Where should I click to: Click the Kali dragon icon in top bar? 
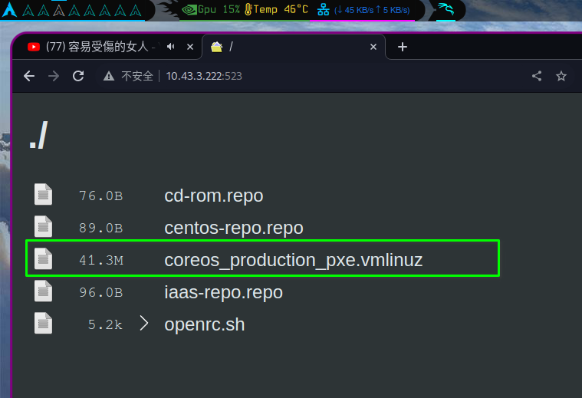click(x=446, y=9)
